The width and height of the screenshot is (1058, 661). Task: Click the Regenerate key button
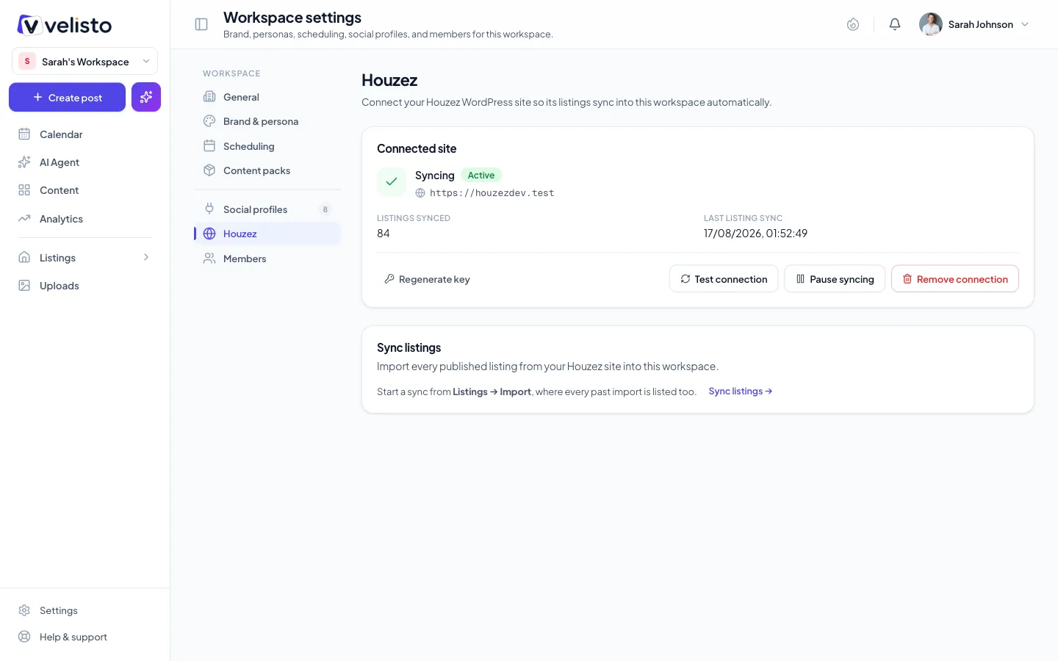[x=427, y=279]
